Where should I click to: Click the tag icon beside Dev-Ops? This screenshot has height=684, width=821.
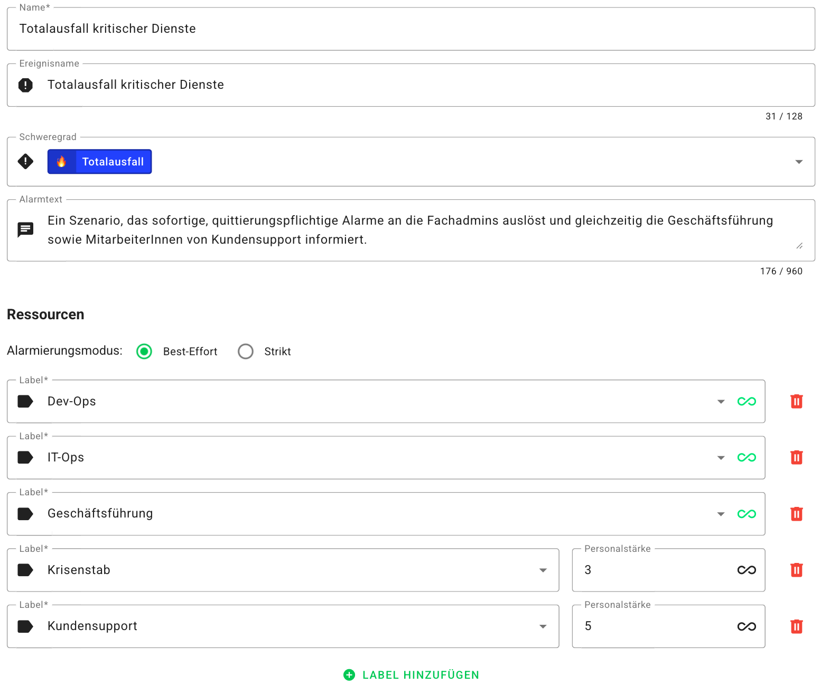pyautogui.click(x=25, y=402)
